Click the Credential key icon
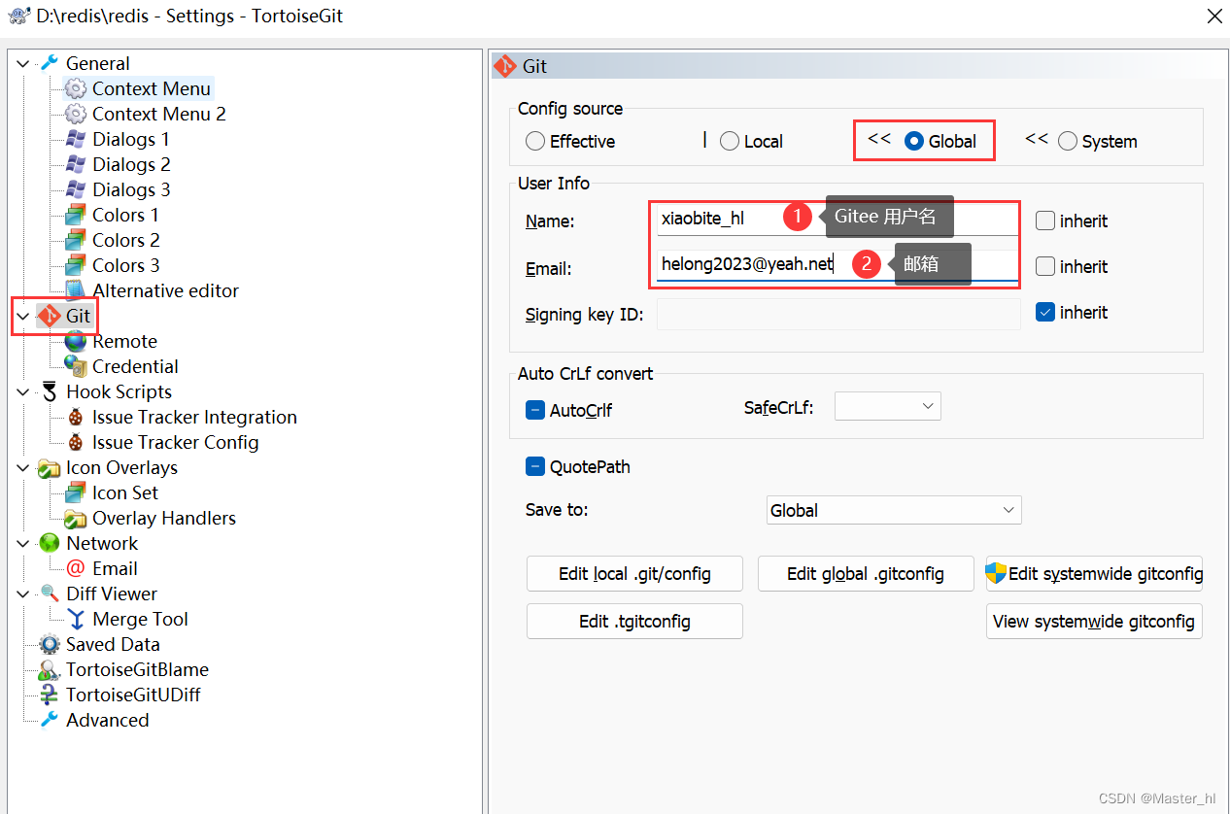The image size is (1230, 814). [x=75, y=366]
